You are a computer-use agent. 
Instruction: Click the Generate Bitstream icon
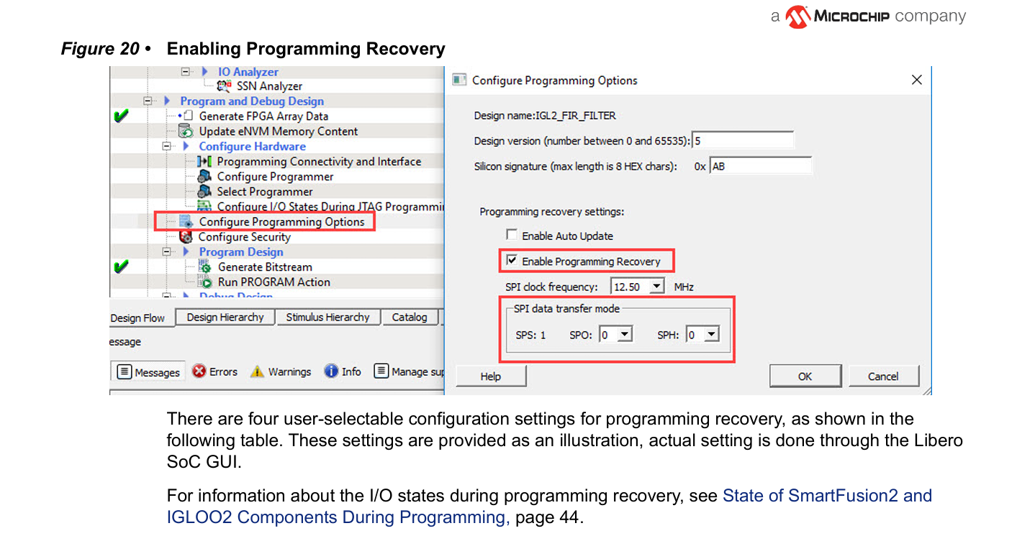point(204,267)
